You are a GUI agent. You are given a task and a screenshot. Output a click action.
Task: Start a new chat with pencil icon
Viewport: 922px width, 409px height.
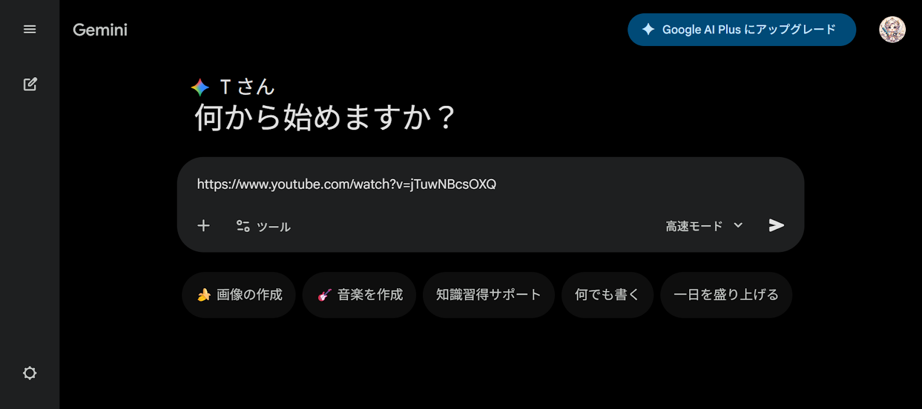[30, 85]
